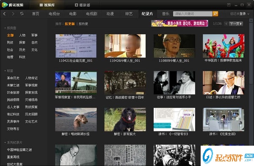Select category 人物
The width and height of the screenshot is (254, 166).
click(x=22, y=35)
